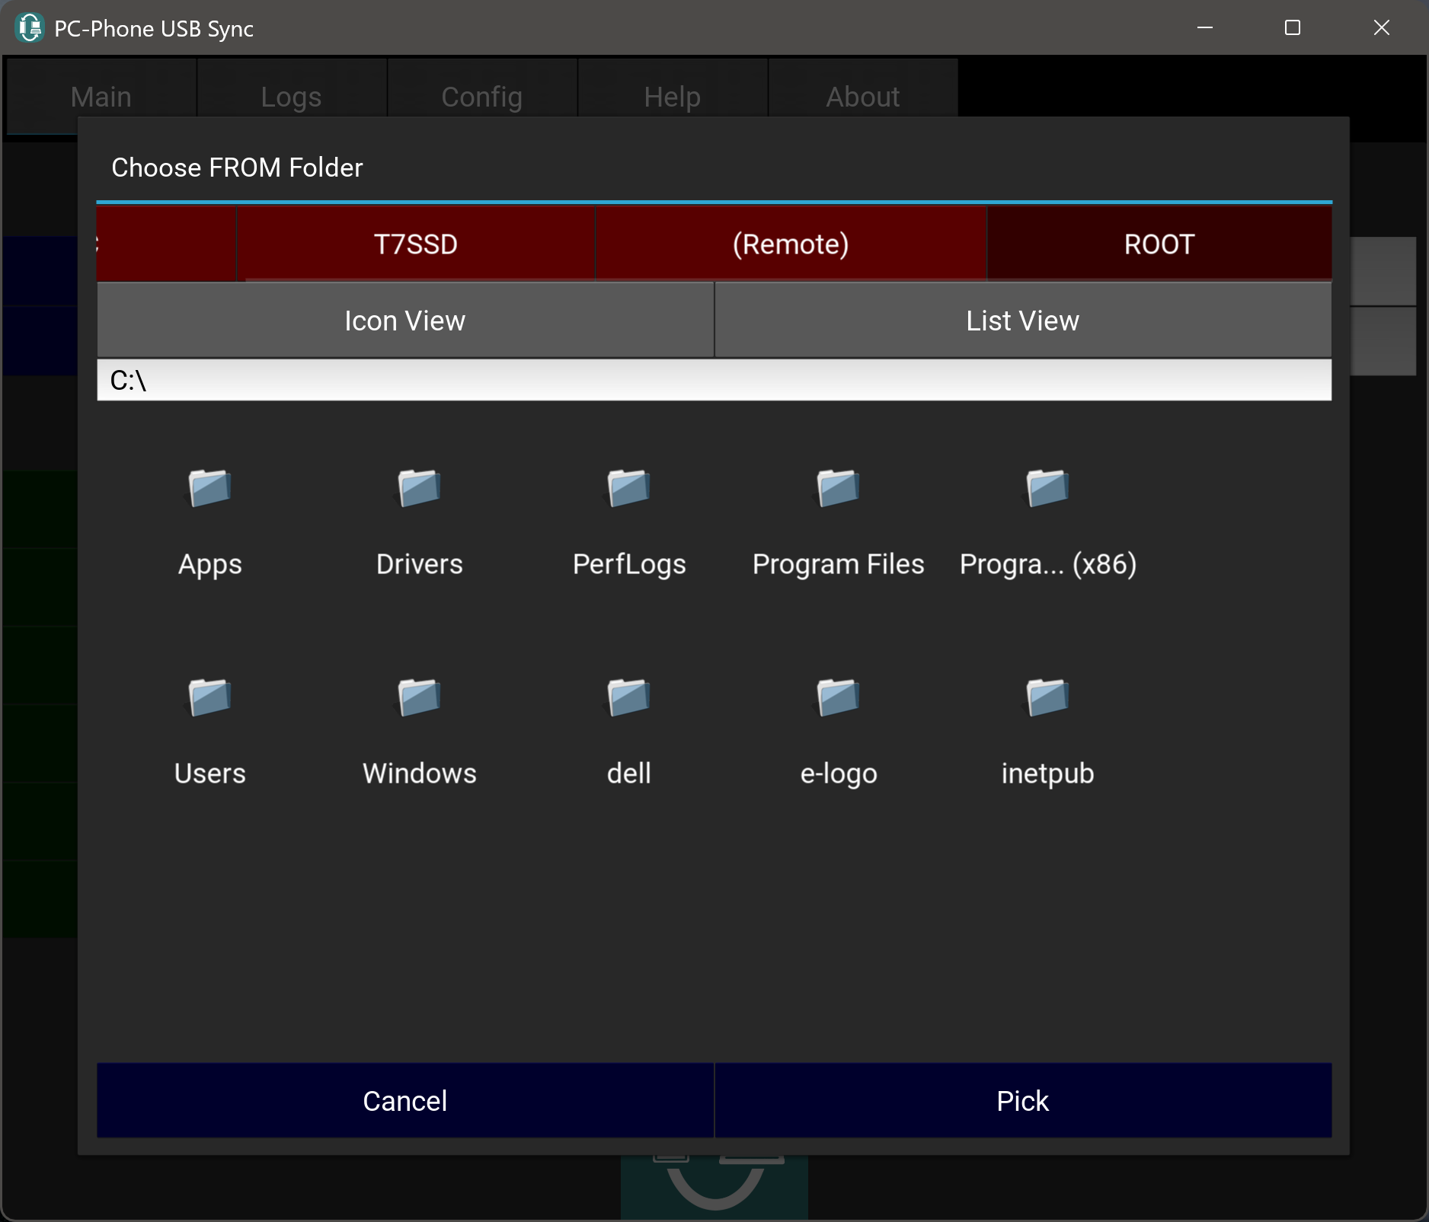Open the inetpub folder icon

pyautogui.click(x=1047, y=698)
